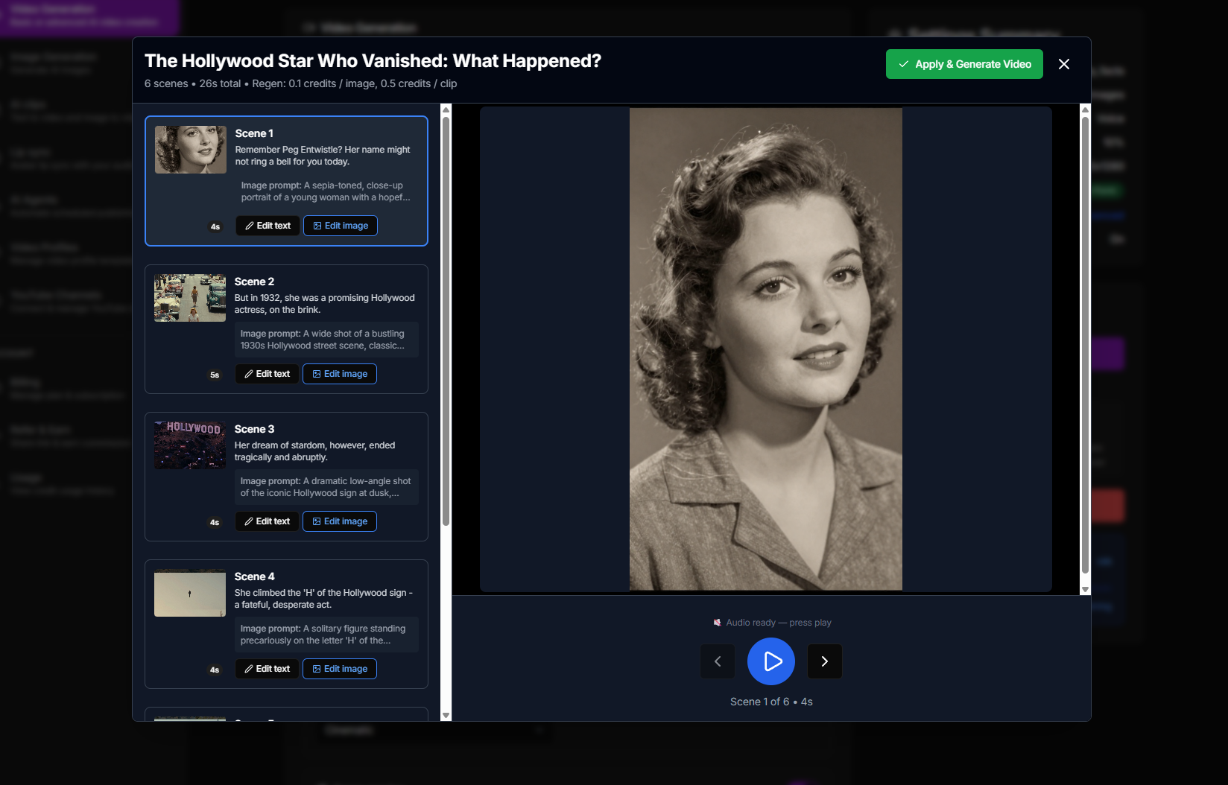1228x785 pixels.
Task: Click the '6 scenes • 26s total' summary
Action: coord(193,83)
